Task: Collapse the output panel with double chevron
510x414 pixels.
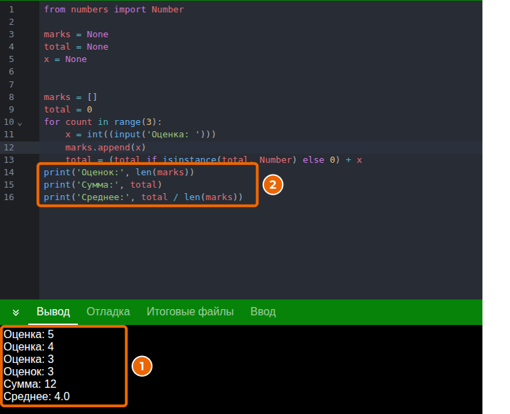Action: tap(16, 313)
